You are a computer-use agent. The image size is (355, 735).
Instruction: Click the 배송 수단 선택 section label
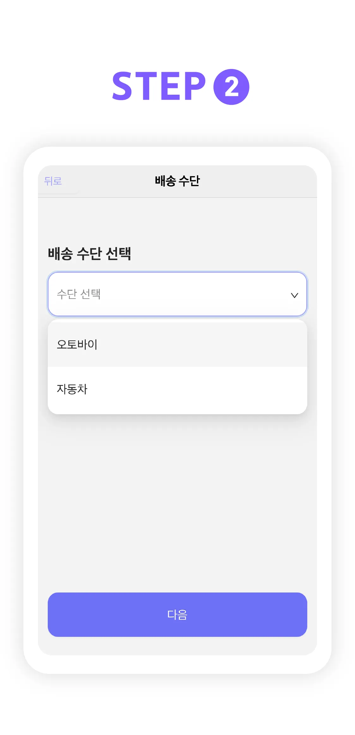[89, 254]
